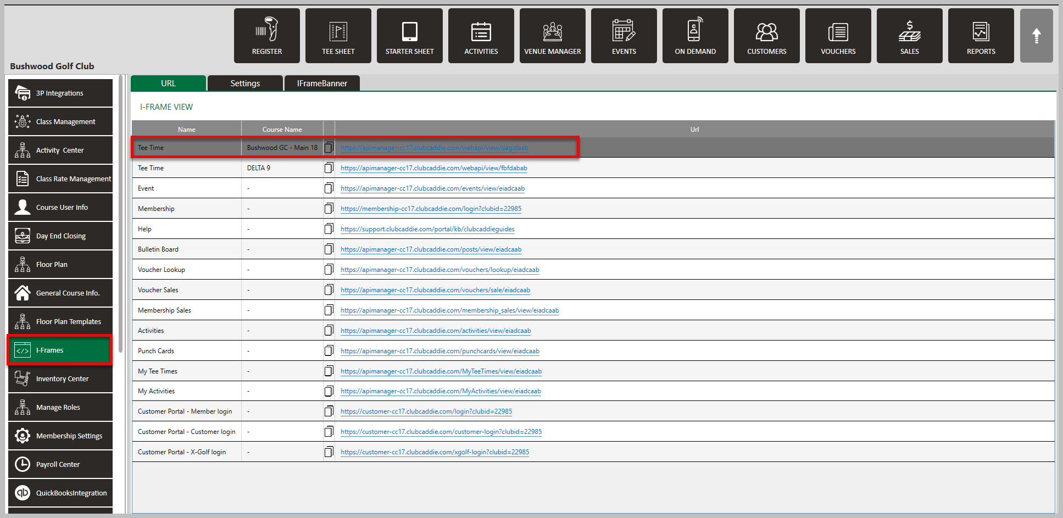The height and width of the screenshot is (518, 1063).
Task: Open 3P Integrations in sidebar
Action: [x=60, y=93]
